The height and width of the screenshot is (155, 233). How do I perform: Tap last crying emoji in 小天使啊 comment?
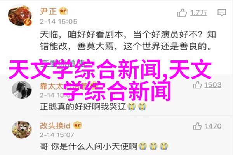[164, 146]
